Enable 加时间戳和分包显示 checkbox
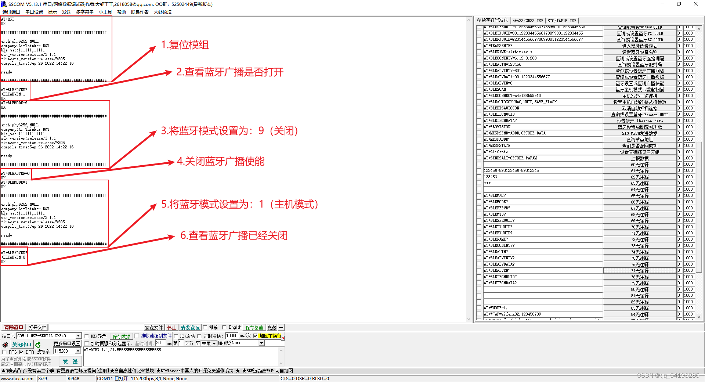 [x=87, y=343]
